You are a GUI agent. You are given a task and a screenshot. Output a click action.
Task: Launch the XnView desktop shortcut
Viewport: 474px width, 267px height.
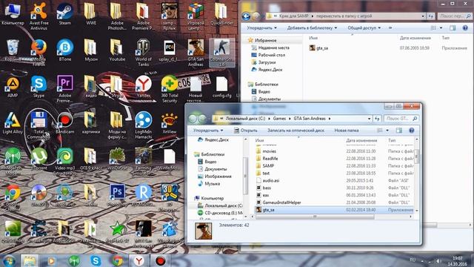(170, 123)
